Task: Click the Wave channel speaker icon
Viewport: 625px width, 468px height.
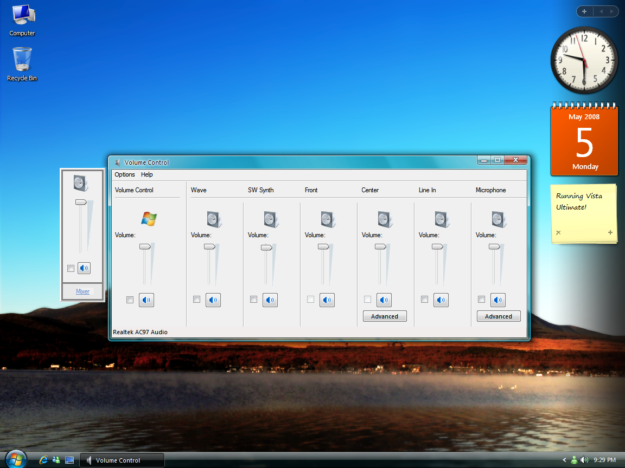Action: point(213,300)
